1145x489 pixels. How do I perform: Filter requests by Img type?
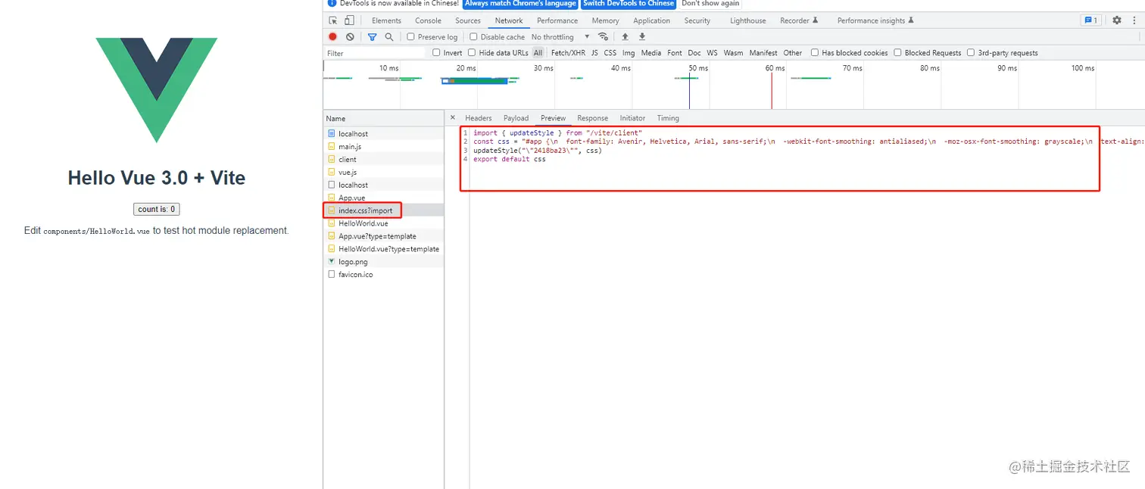pyautogui.click(x=629, y=52)
